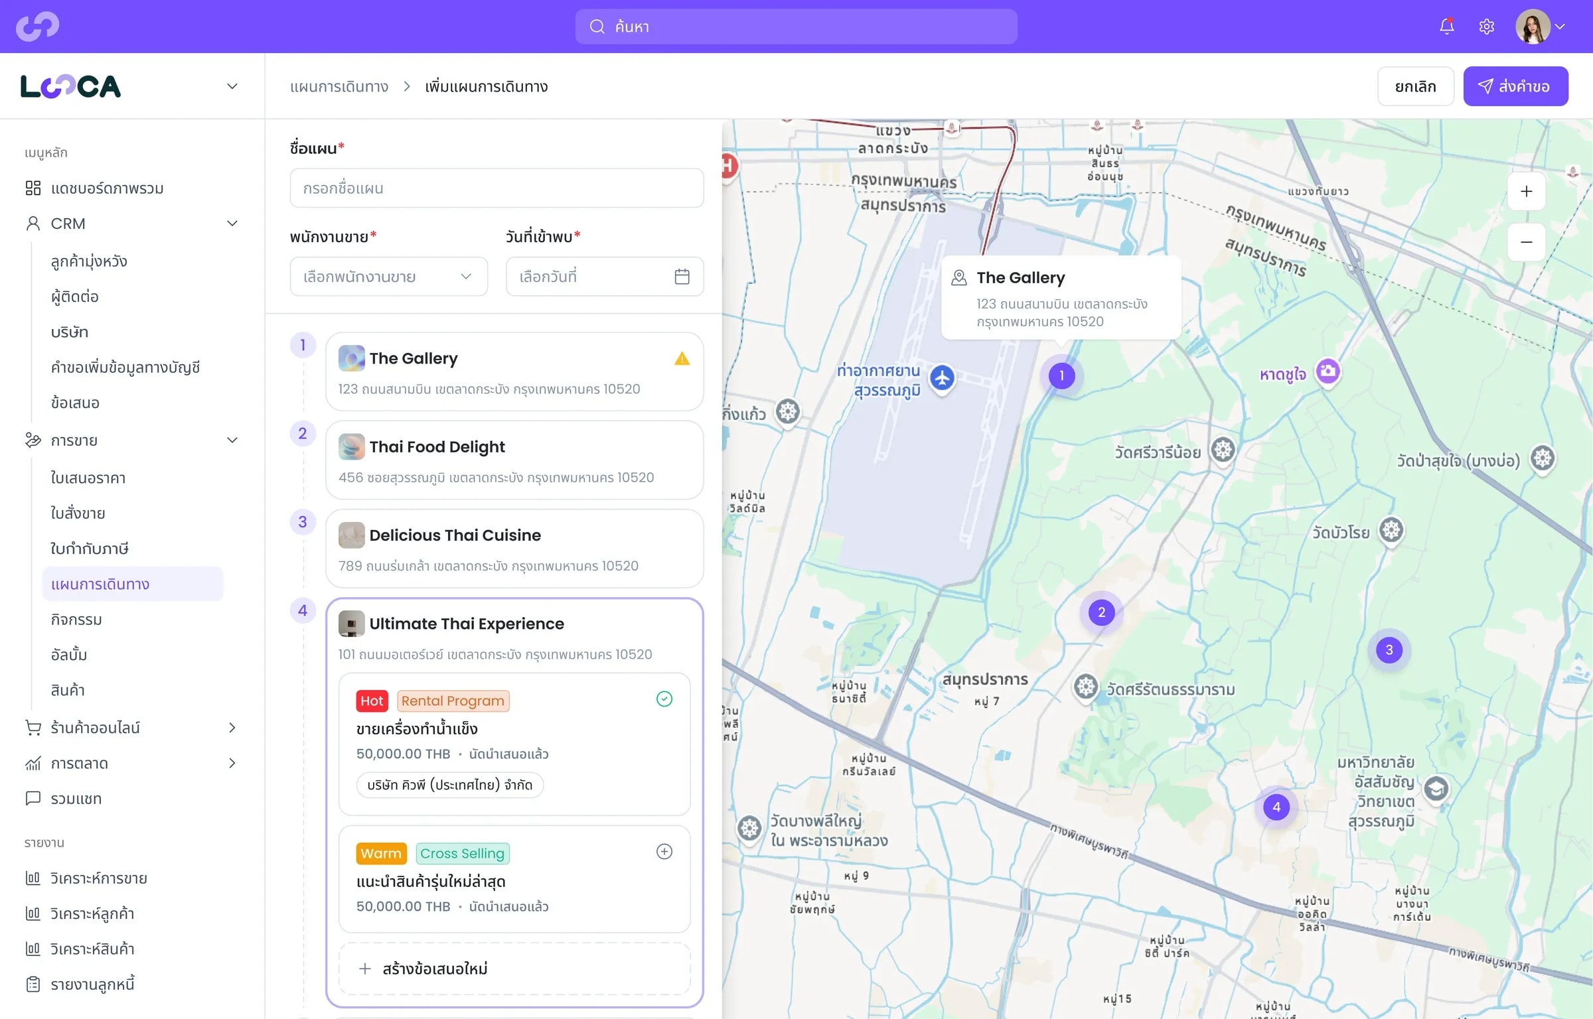Screen dimensions: 1593x1019
Task: Click สร้างข้อเสนอใหม่ create proposal button
Action: [514, 969]
